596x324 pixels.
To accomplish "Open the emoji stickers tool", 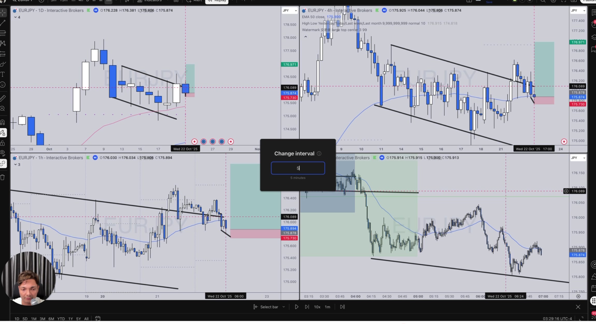I will coord(3,85).
